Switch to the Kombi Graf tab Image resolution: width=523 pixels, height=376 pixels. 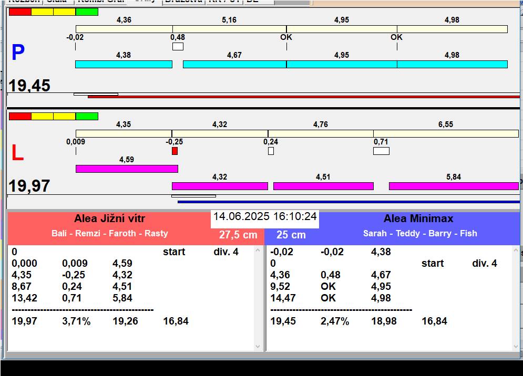point(99,2)
